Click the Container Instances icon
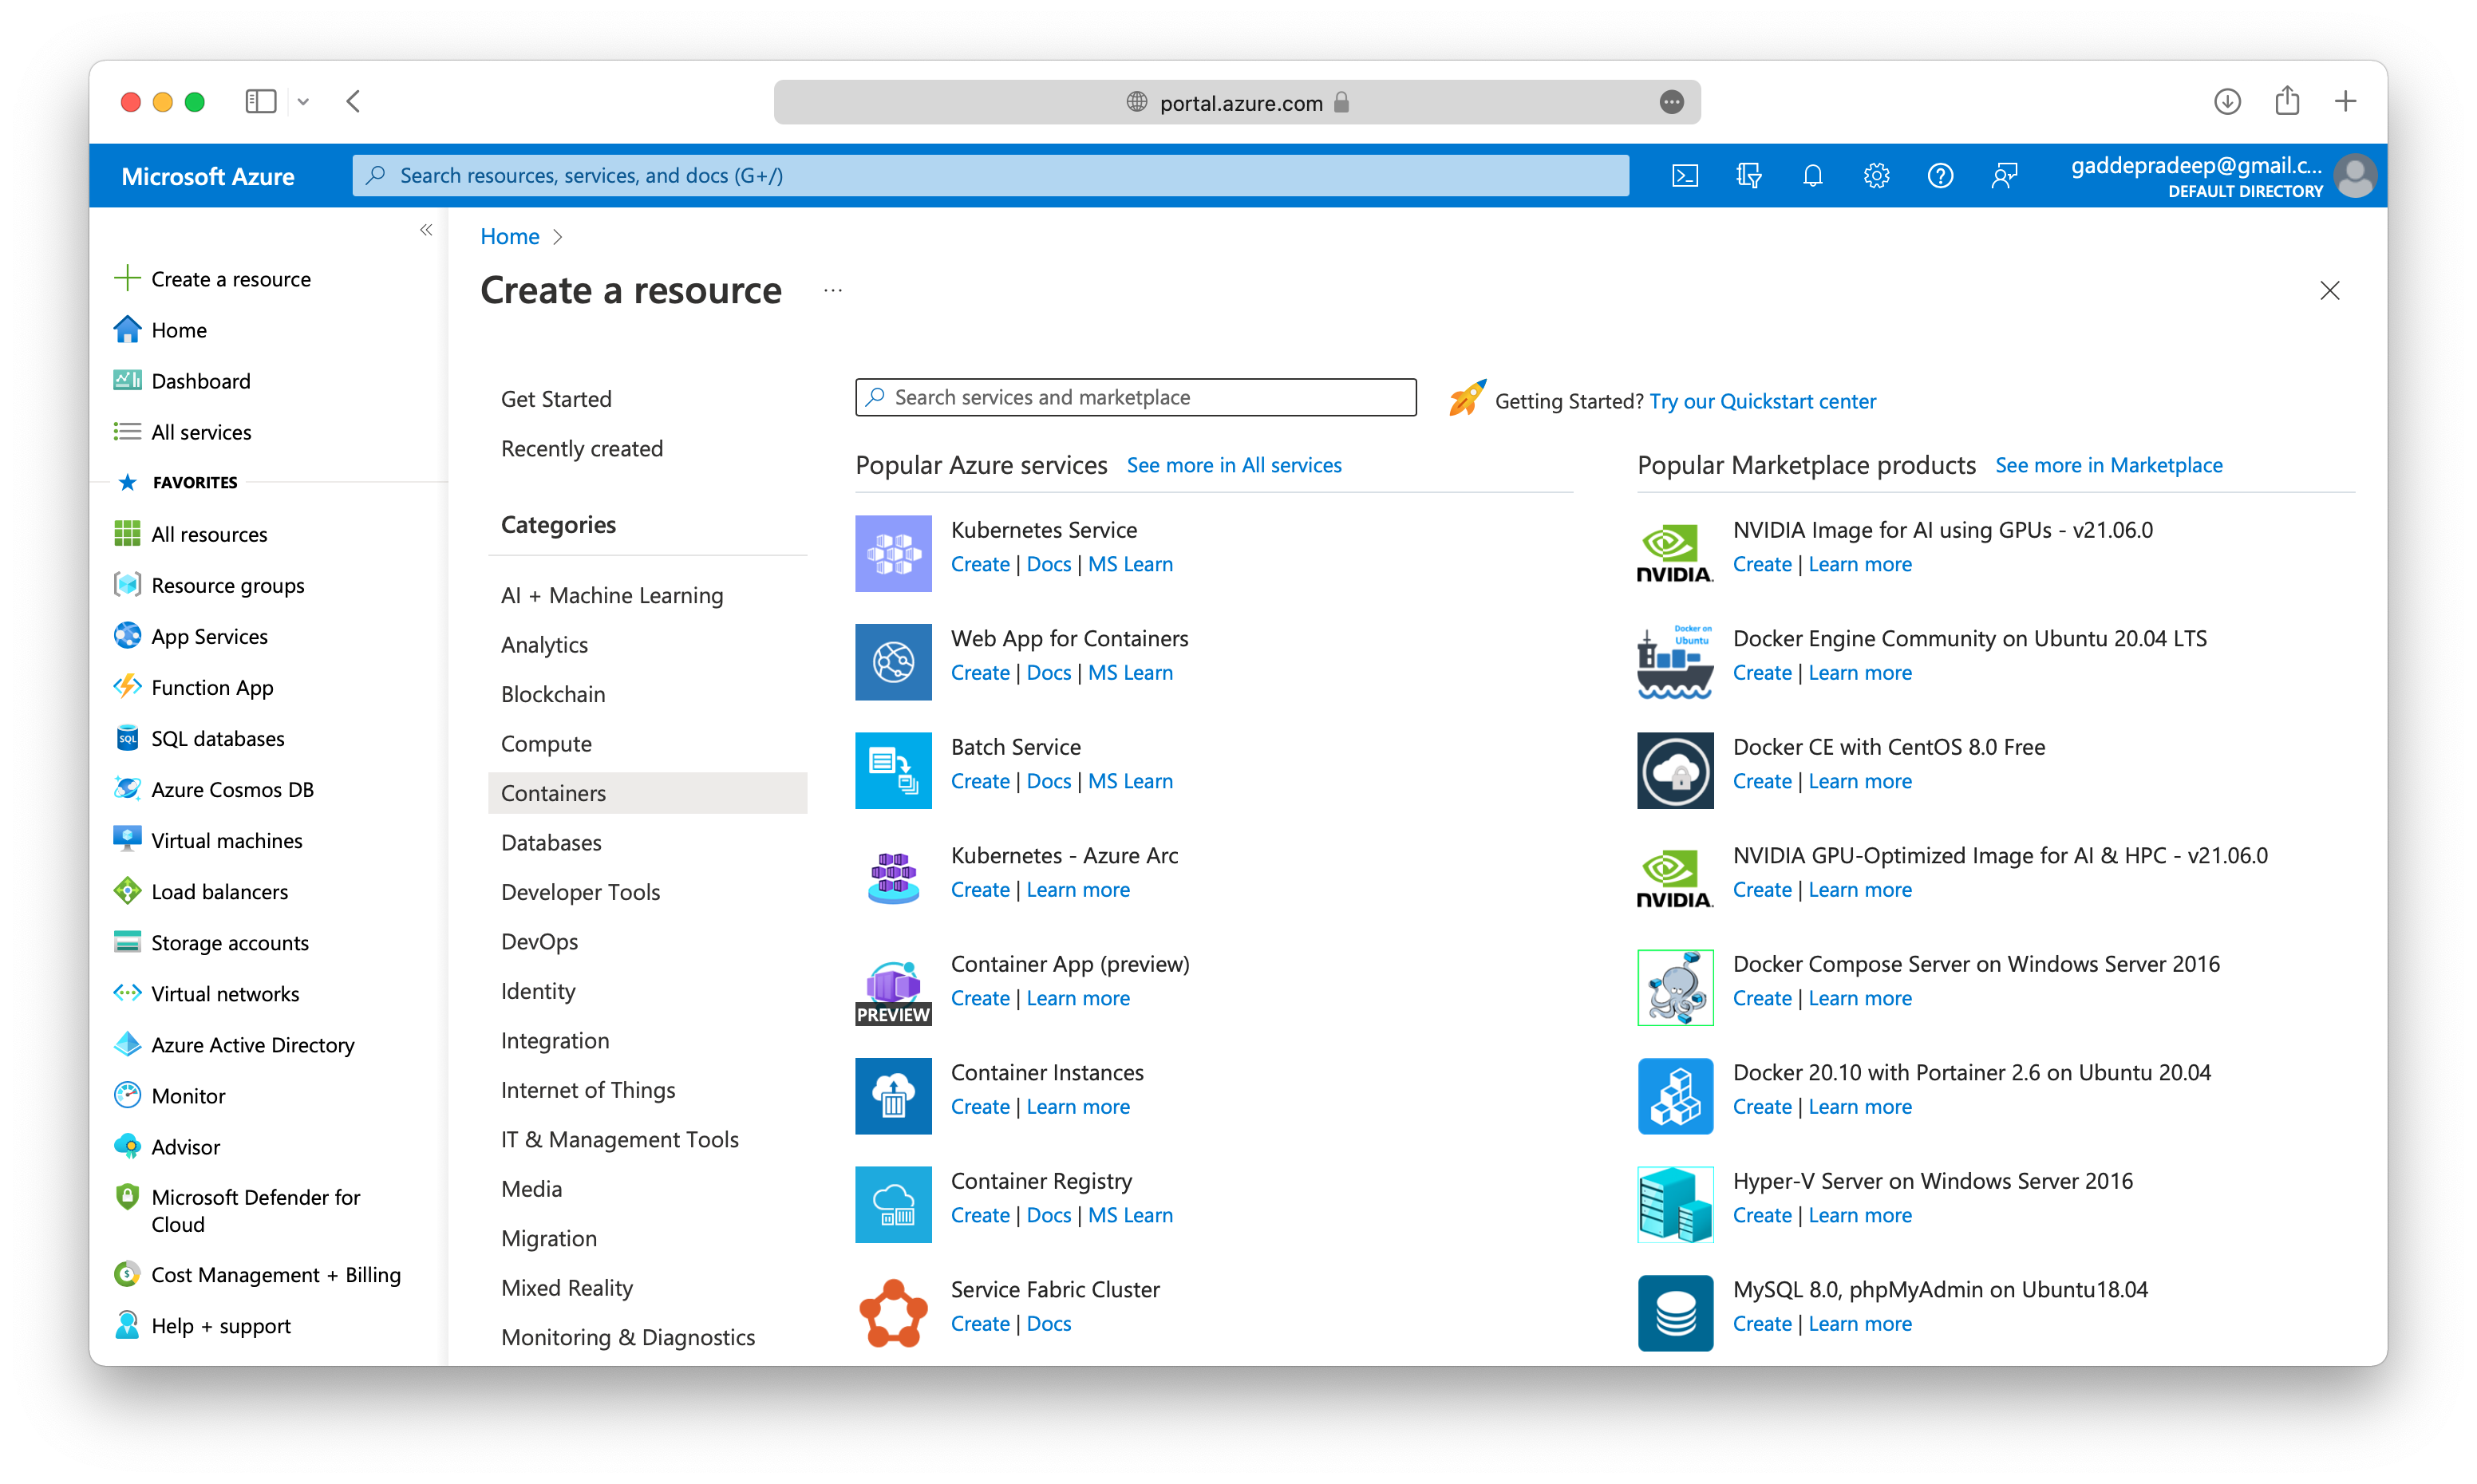 (893, 1096)
